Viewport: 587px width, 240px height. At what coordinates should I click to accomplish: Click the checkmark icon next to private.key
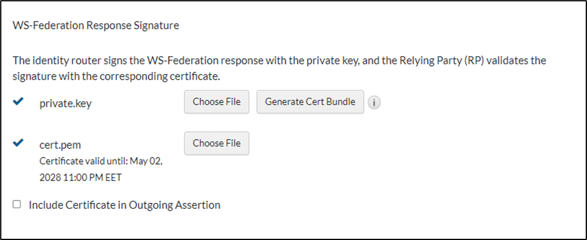(x=18, y=102)
